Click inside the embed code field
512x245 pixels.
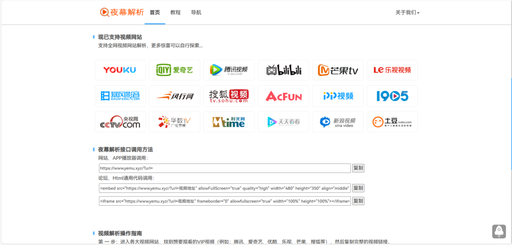pos(225,188)
